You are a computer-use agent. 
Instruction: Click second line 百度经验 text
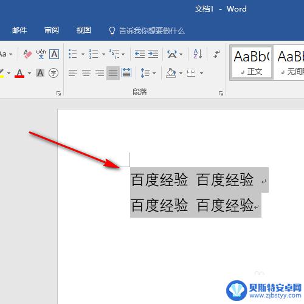pos(192,205)
